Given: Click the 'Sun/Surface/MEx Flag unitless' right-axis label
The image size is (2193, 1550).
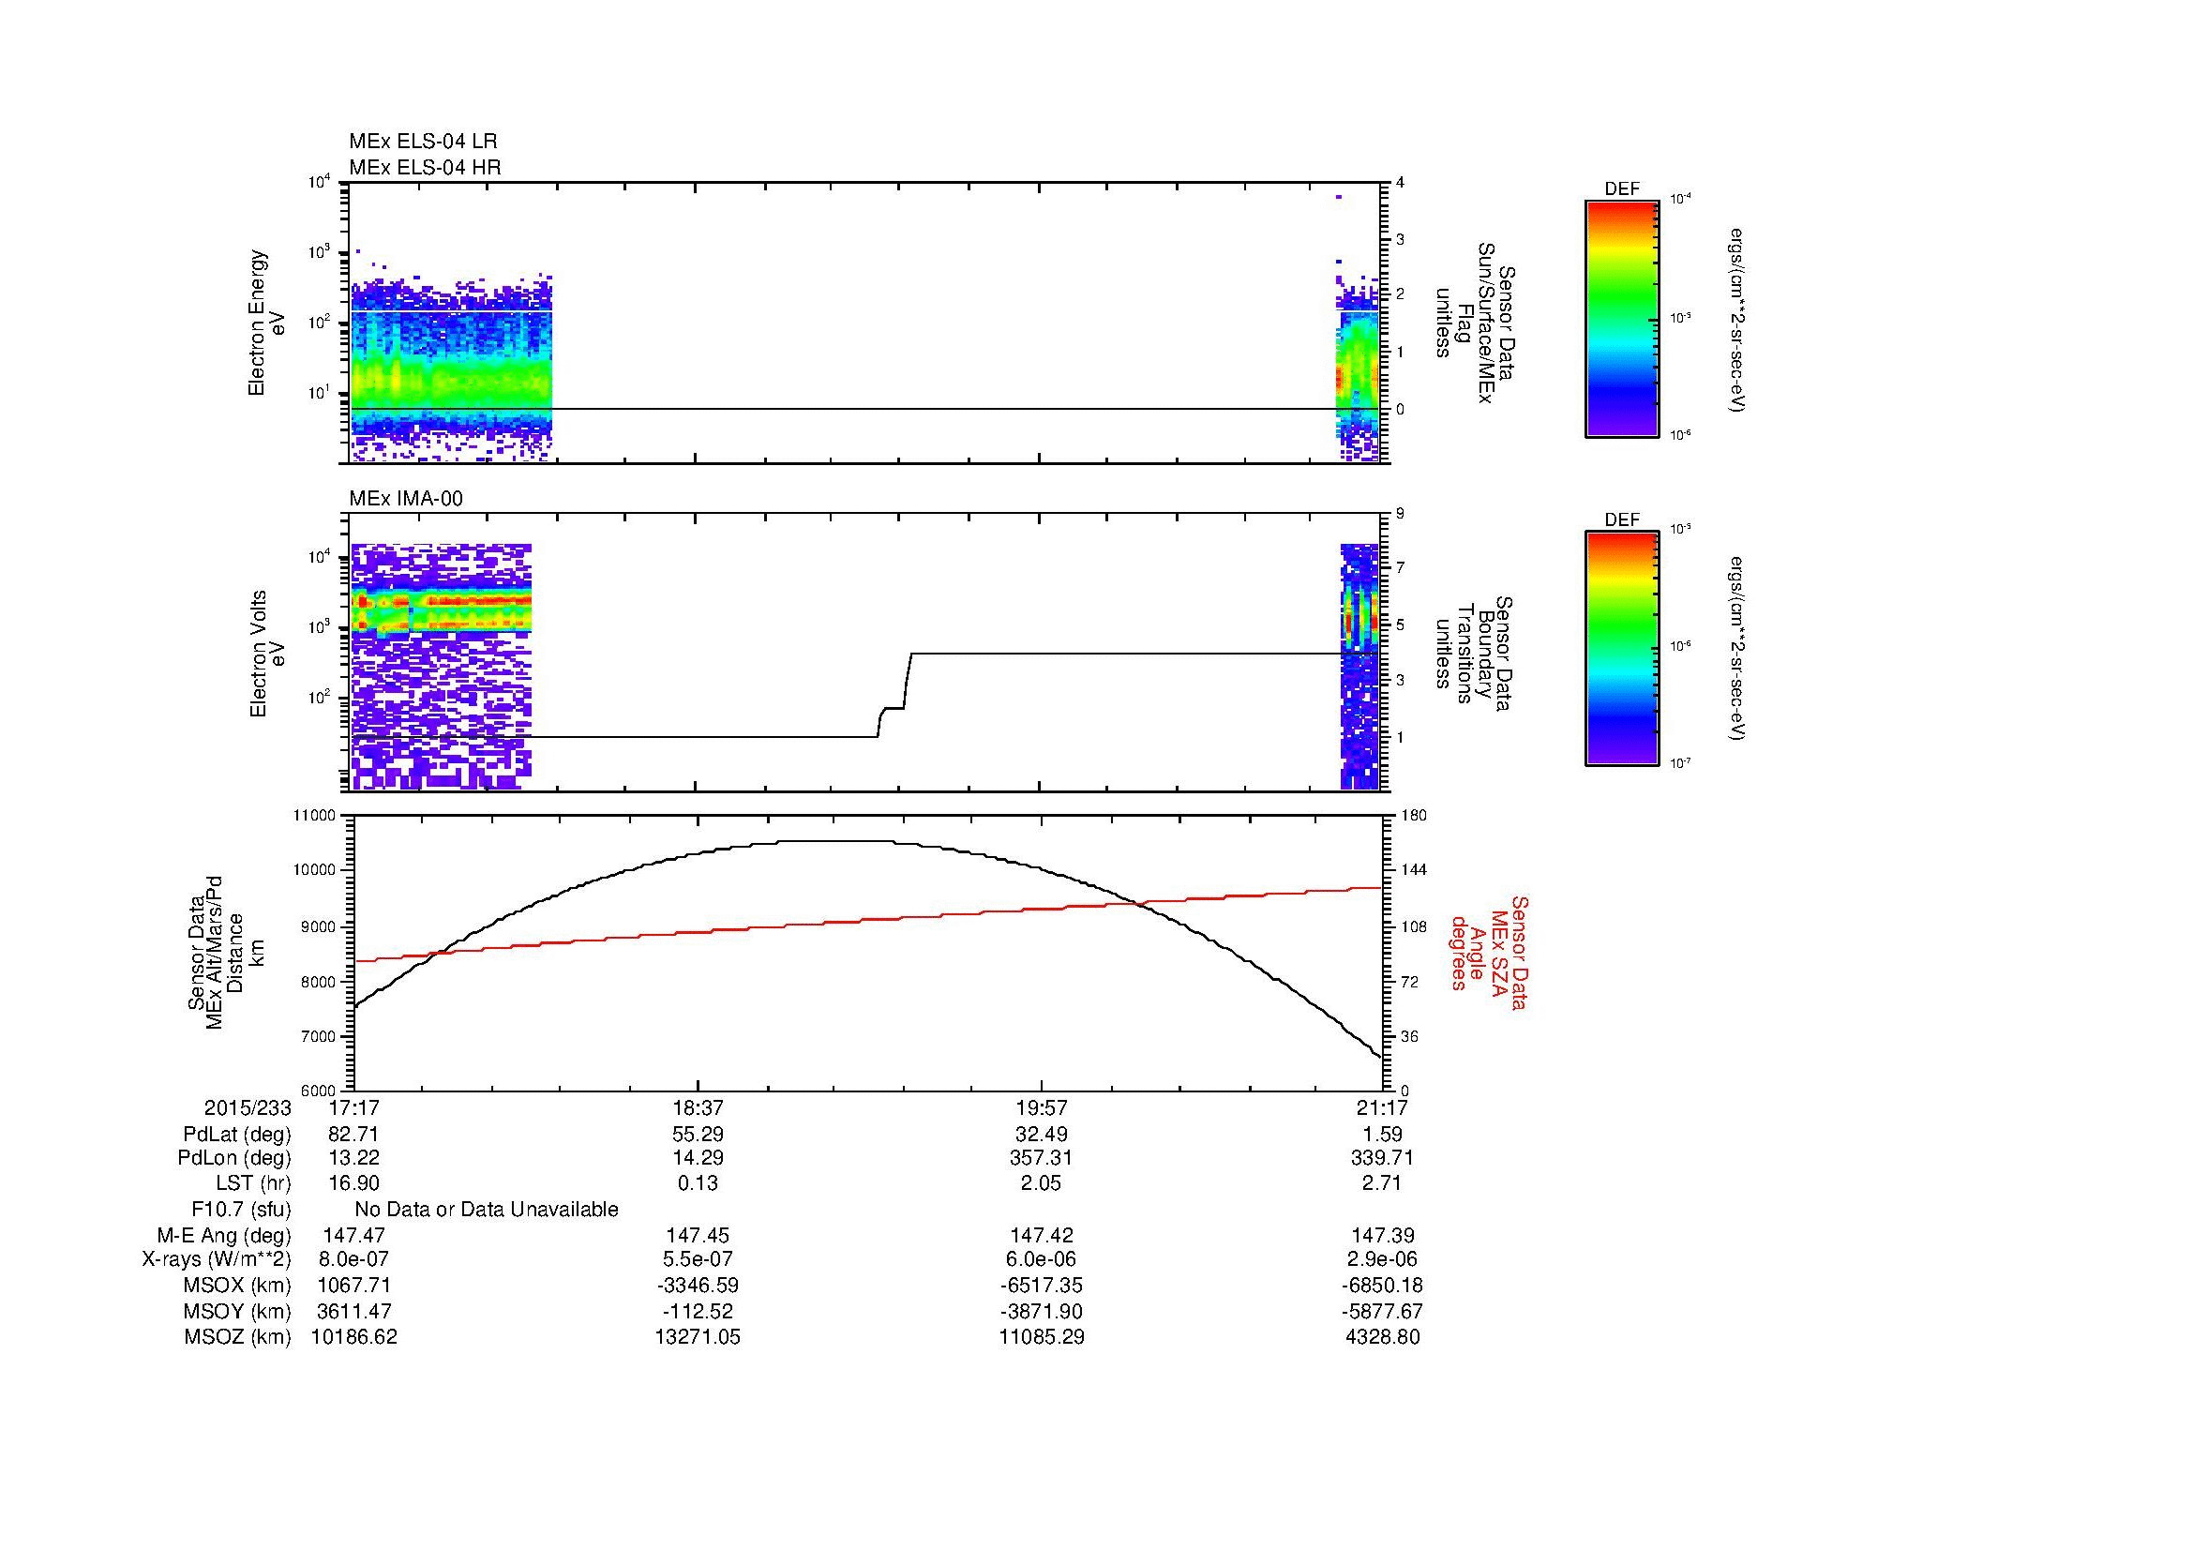Looking at the screenshot, I should [x=1474, y=323].
